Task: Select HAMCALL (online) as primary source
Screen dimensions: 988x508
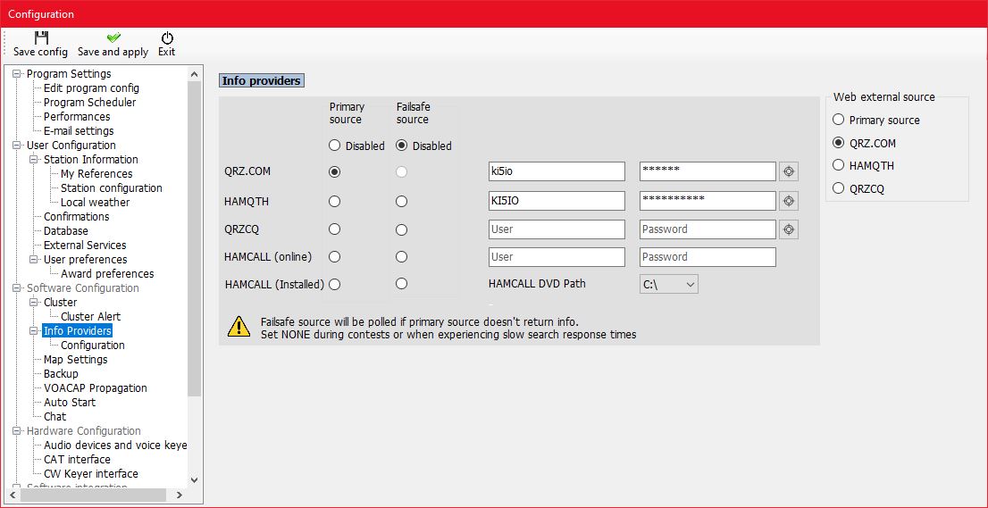Action: pos(335,257)
